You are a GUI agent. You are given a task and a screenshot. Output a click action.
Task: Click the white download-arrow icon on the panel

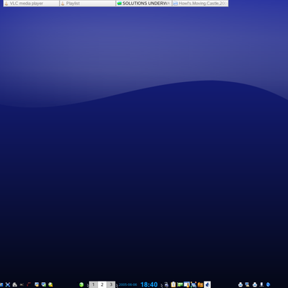(x=261, y=284)
